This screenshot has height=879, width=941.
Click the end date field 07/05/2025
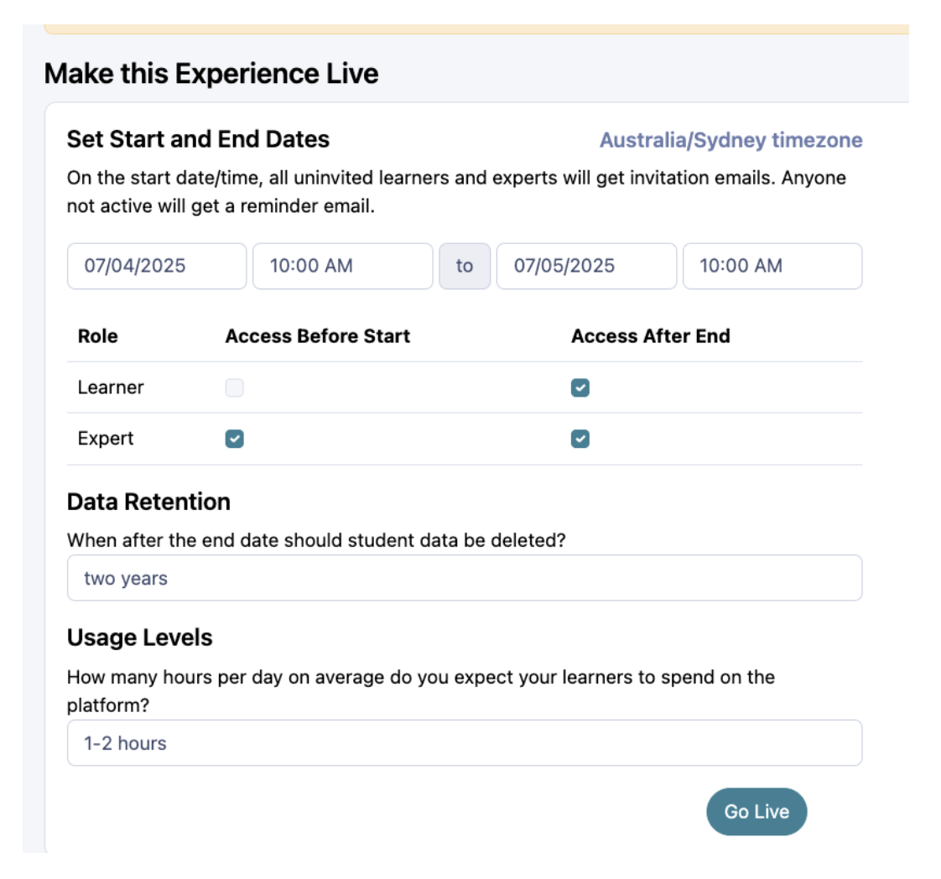[585, 266]
